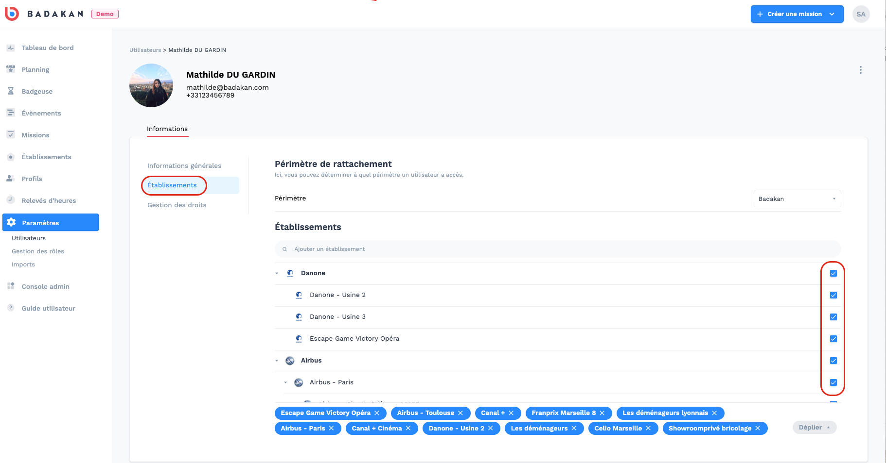
Task: Uncheck Escape Game Victory Opéra checkbox
Action: tap(833, 339)
